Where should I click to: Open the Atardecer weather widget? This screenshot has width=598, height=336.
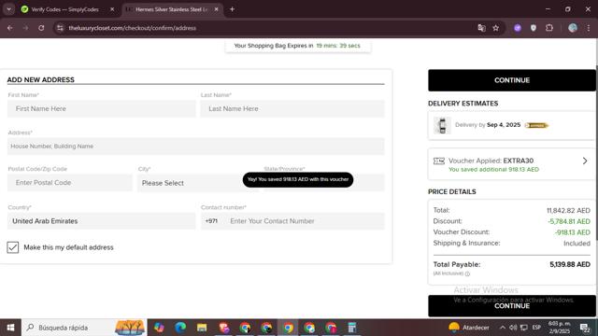[x=469, y=328]
